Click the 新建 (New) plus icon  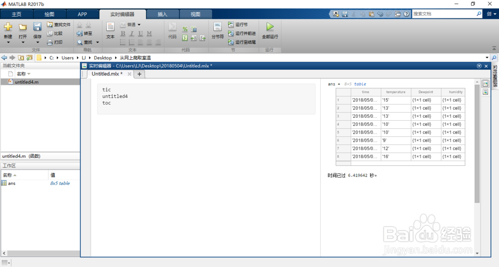point(8,27)
